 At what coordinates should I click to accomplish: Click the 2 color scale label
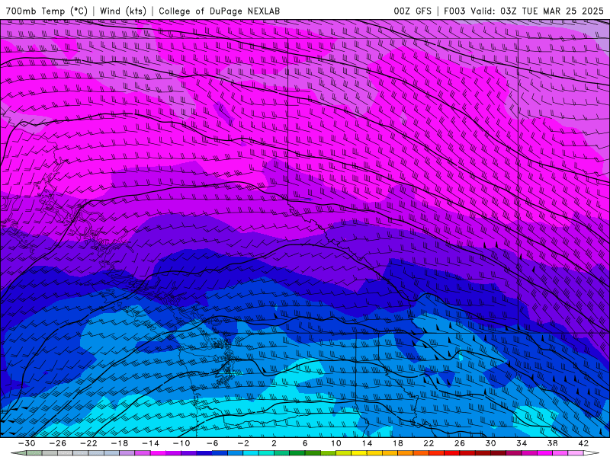coord(274,443)
